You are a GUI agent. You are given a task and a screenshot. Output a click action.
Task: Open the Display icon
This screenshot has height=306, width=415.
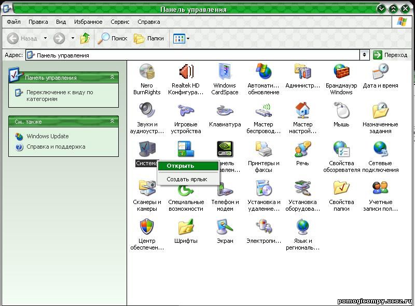pos(225,227)
